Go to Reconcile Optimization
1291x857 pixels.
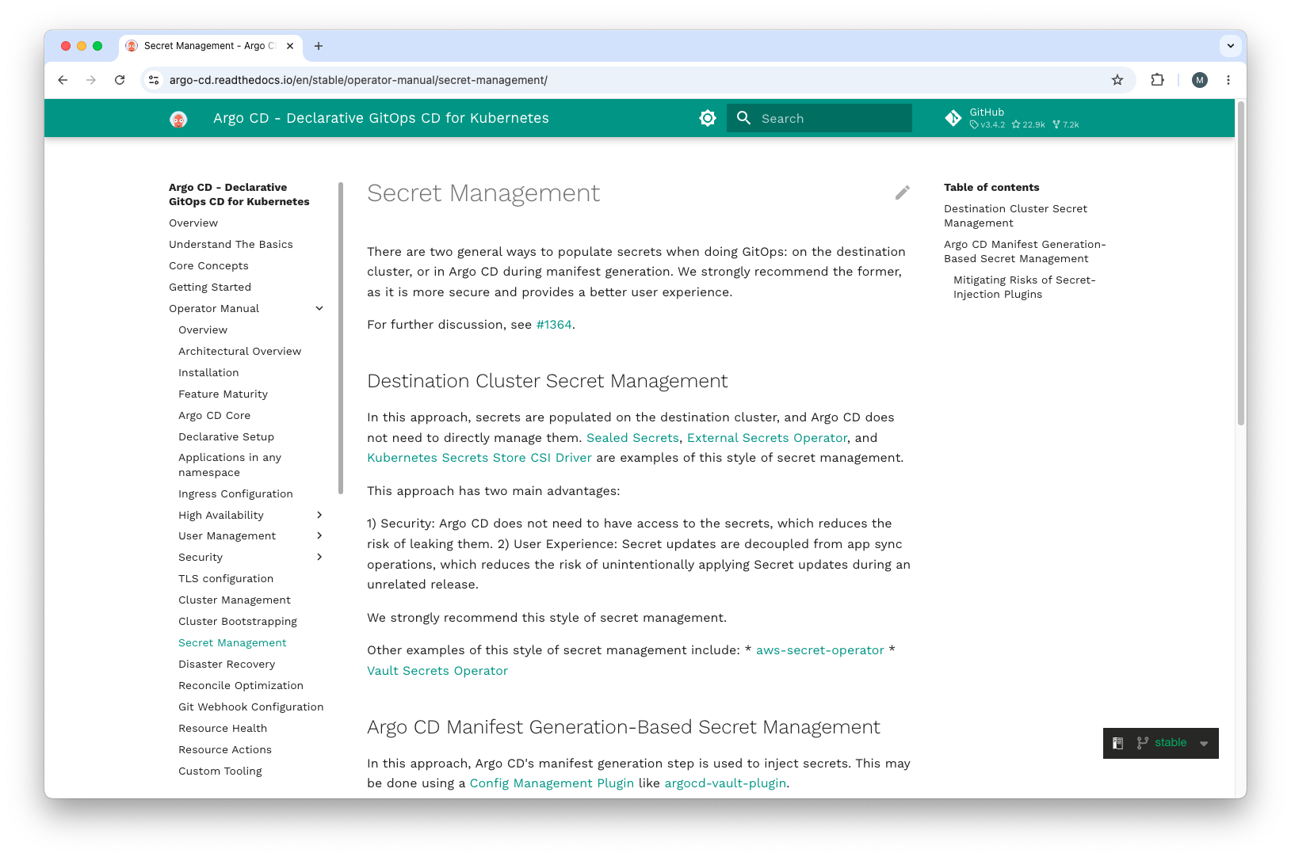[x=241, y=685]
